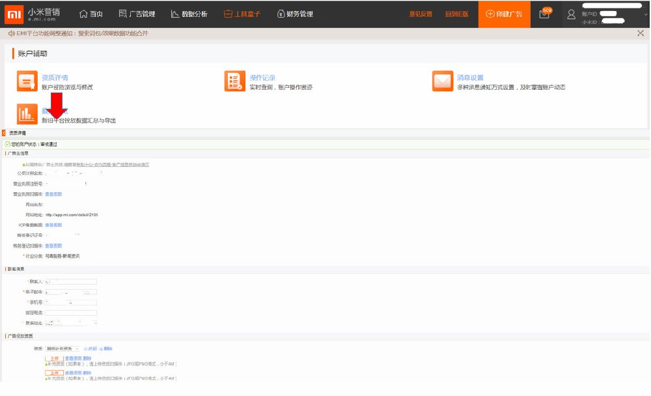Click the Xiaomi 小米营销 logo

click(33, 14)
